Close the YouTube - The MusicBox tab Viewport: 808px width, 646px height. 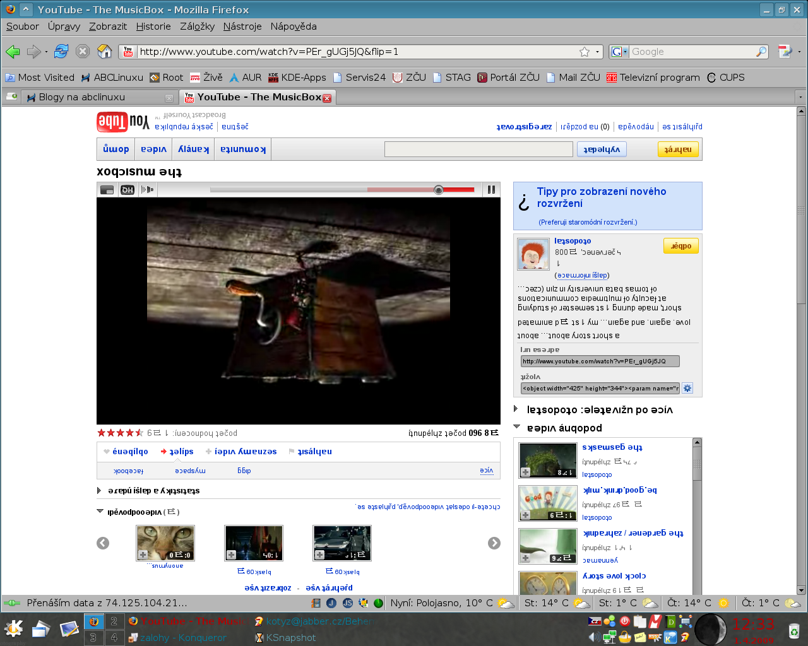327,98
